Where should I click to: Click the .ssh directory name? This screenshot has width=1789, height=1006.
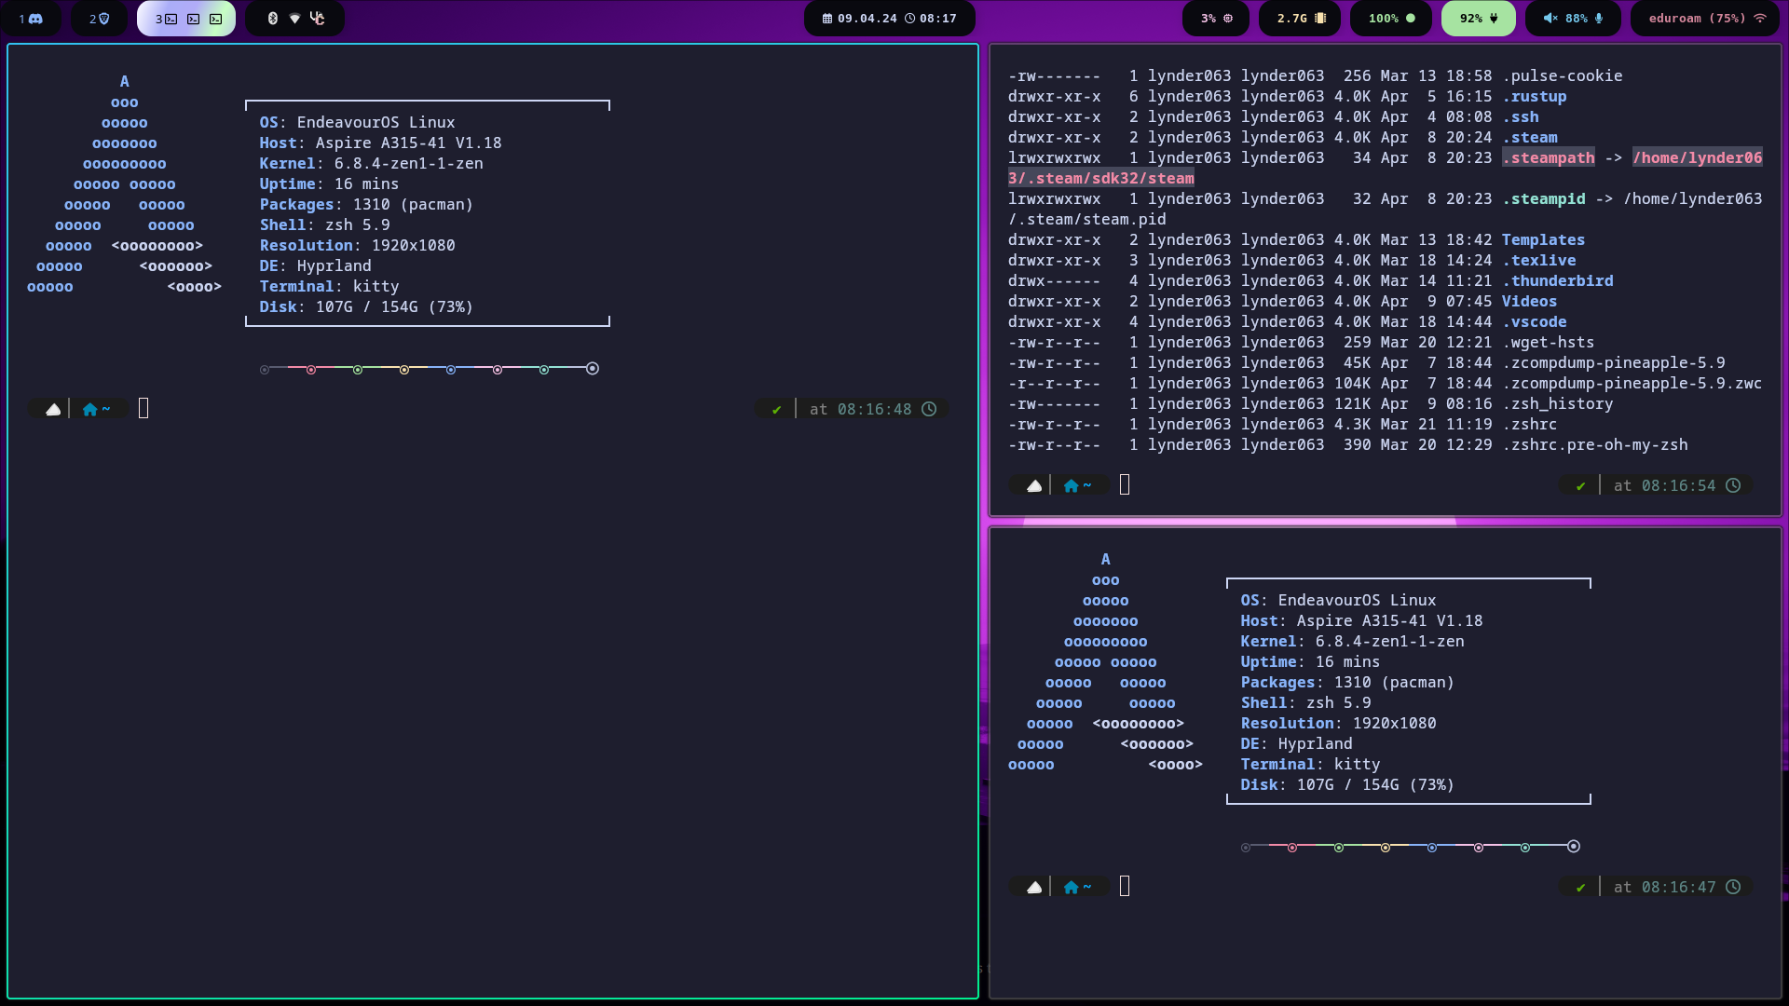coord(1521,116)
